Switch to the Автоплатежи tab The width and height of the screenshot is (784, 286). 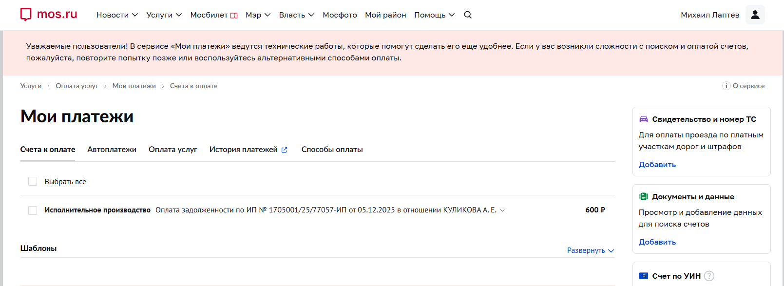pos(112,150)
